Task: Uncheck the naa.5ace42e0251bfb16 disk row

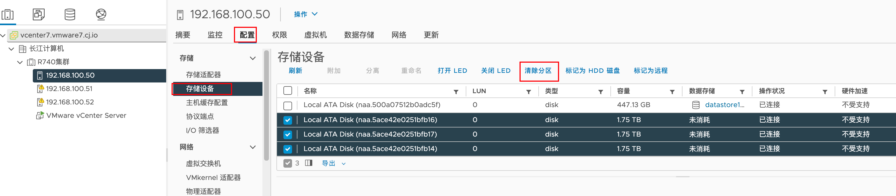Action: 288,120
